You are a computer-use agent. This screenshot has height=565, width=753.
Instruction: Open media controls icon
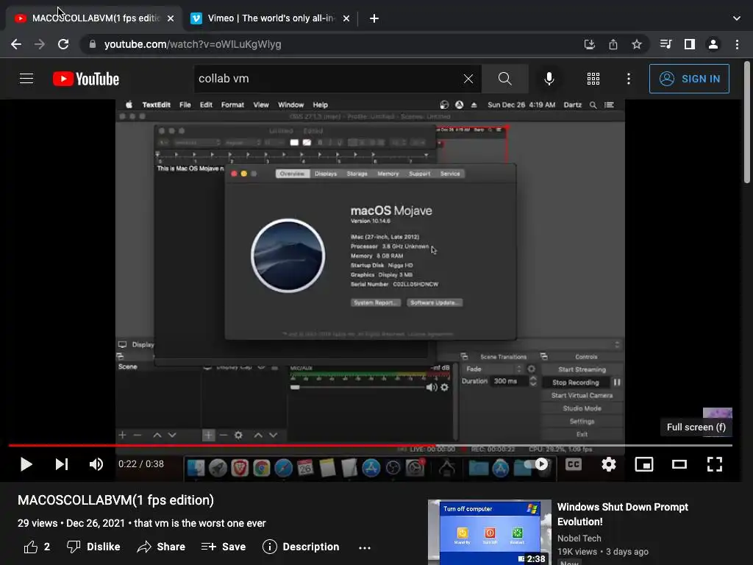[665, 44]
